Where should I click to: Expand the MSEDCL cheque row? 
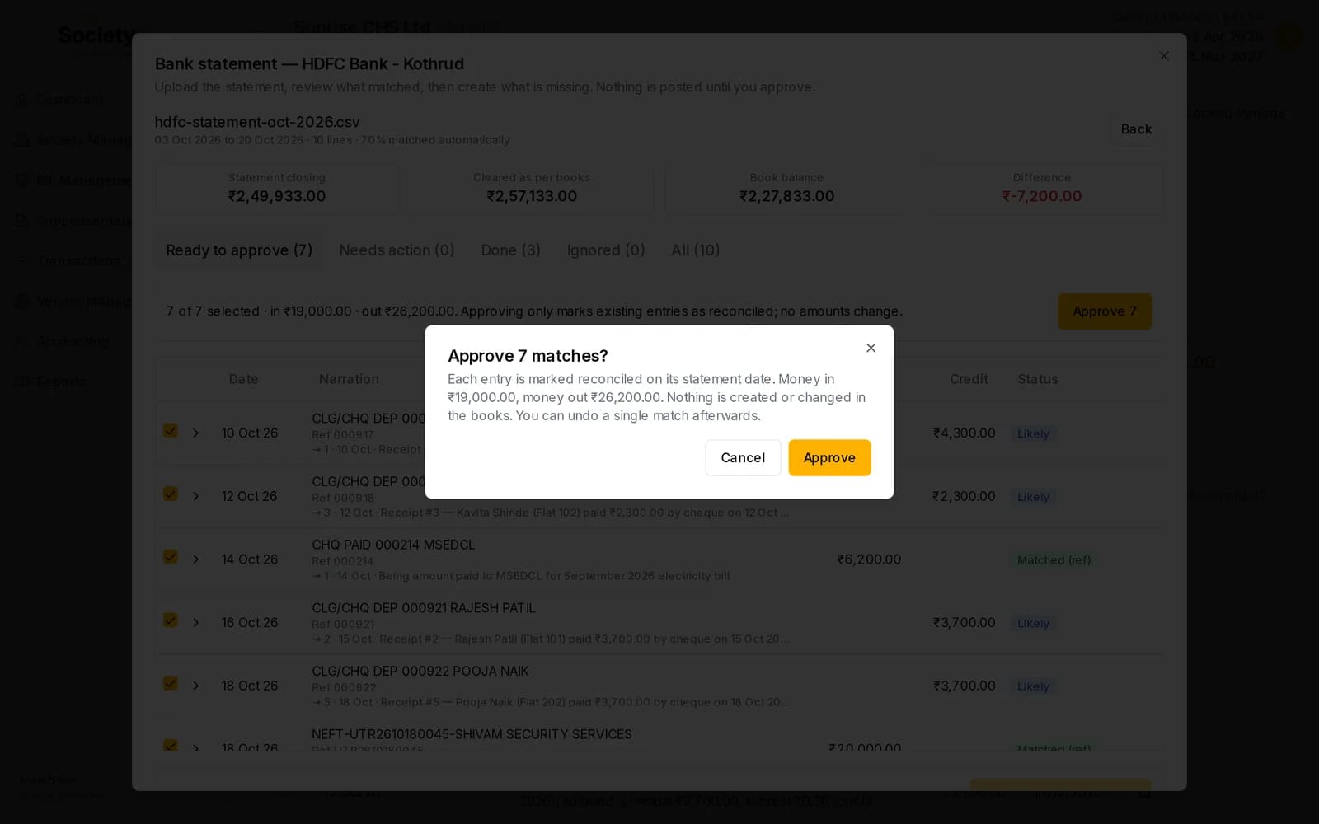click(195, 559)
